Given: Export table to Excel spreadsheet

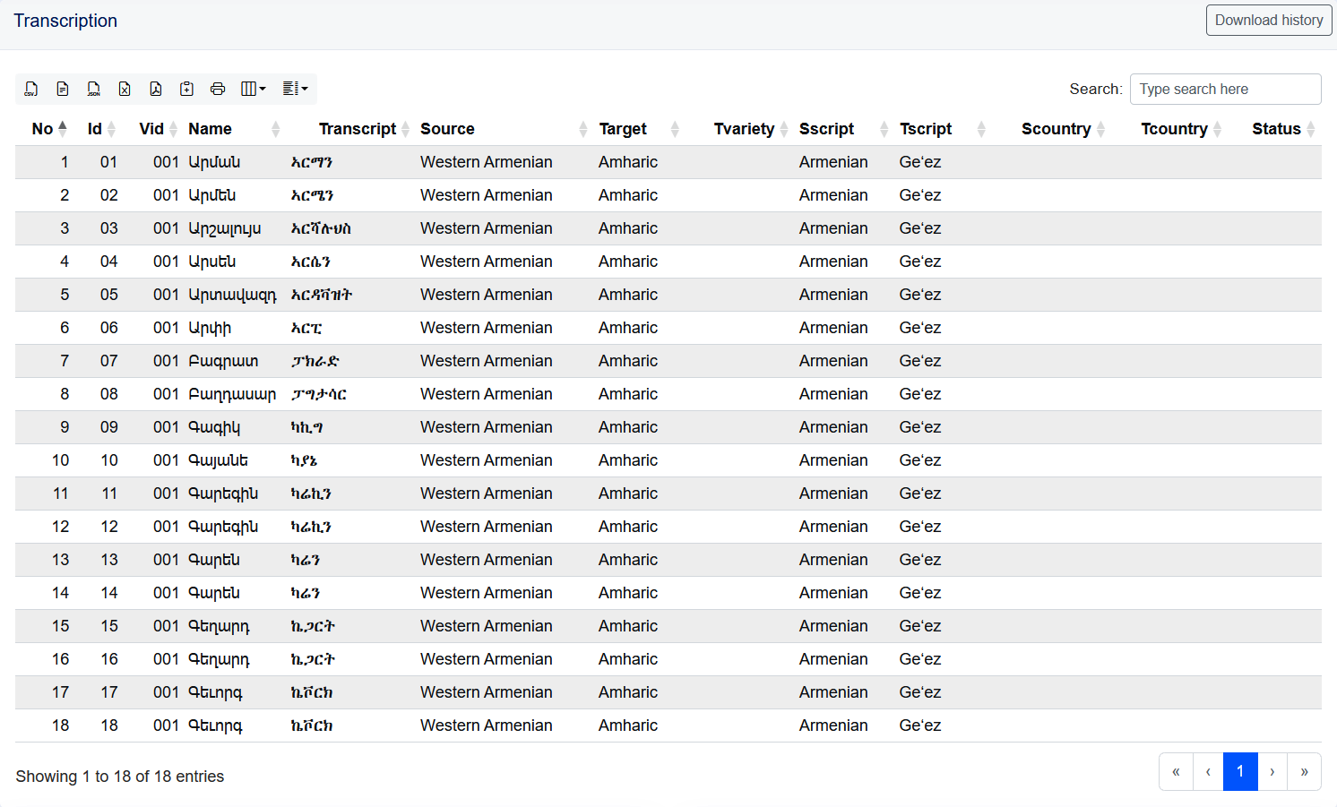Looking at the screenshot, I should 125,89.
